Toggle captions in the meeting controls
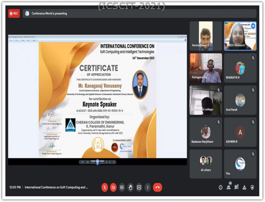This screenshot has width=265, height=202. point(122,187)
